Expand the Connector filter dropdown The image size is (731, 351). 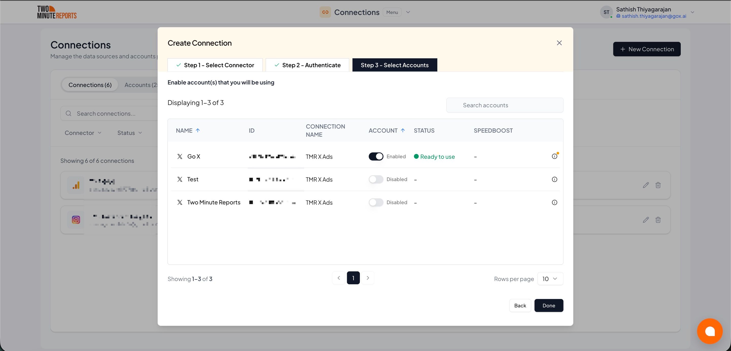[83, 133]
